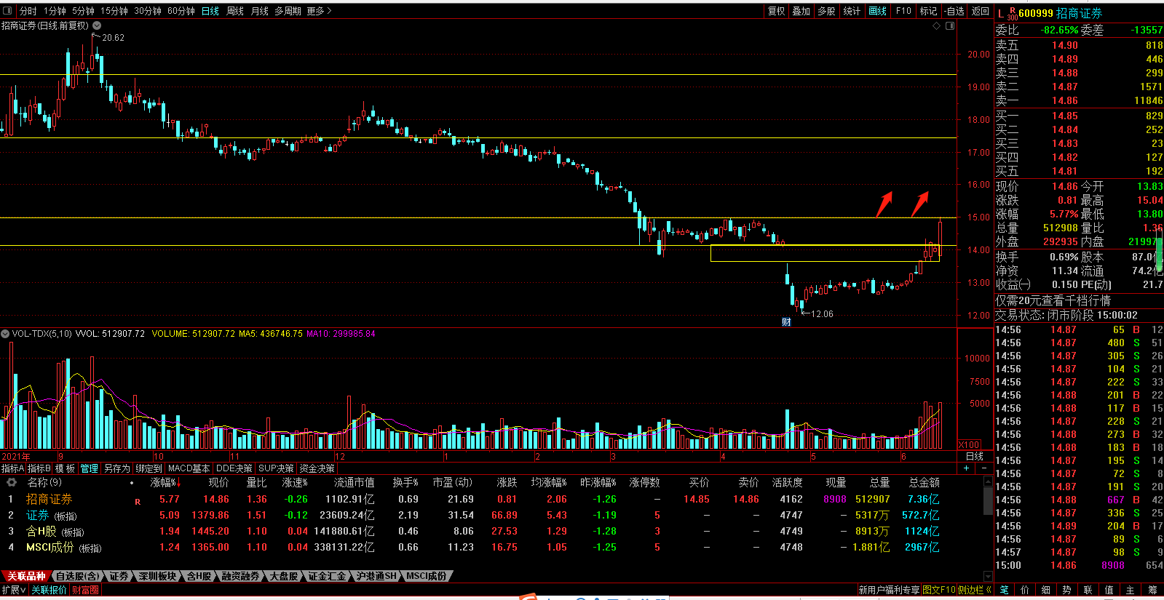Collapse the sidebar with 侧边栏《

(x=975, y=590)
